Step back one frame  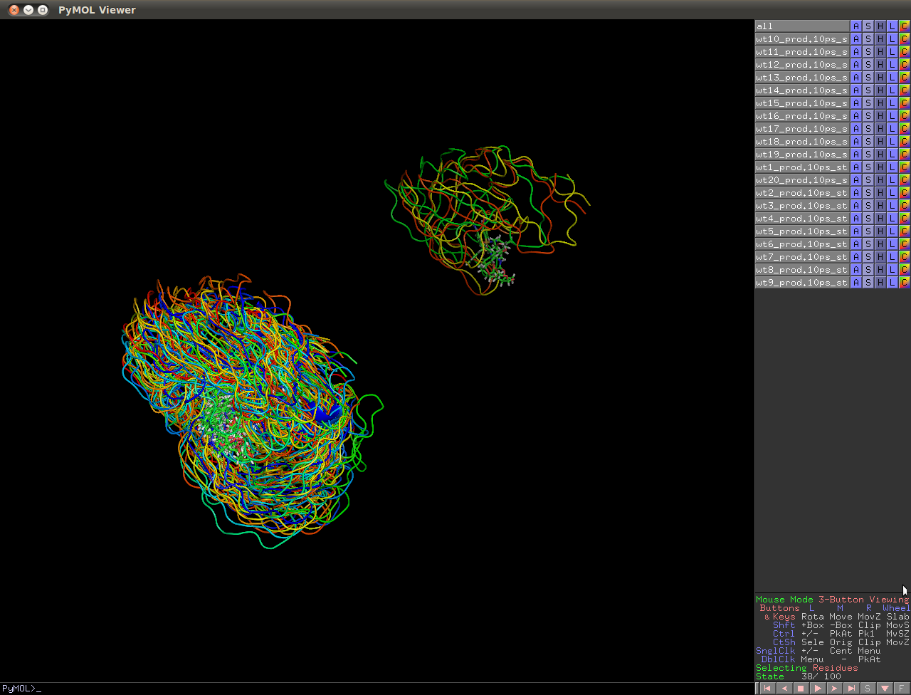click(784, 689)
